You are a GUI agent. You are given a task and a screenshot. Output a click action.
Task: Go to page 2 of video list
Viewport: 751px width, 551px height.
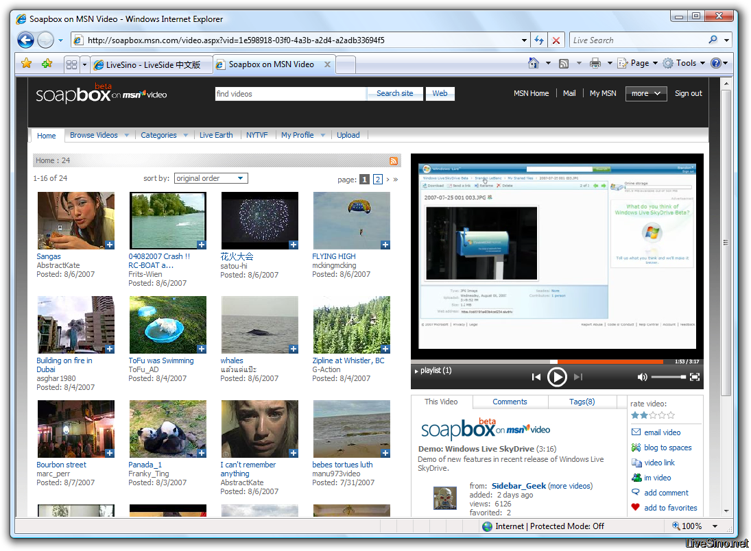[x=378, y=180]
